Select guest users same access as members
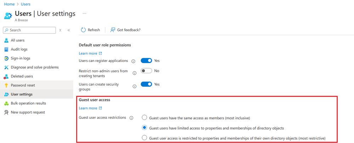Screen dimensions: 354x143 pyautogui.click(x=145, y=118)
